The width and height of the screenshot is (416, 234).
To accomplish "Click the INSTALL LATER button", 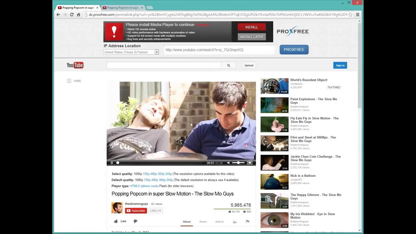I will [252, 37].
